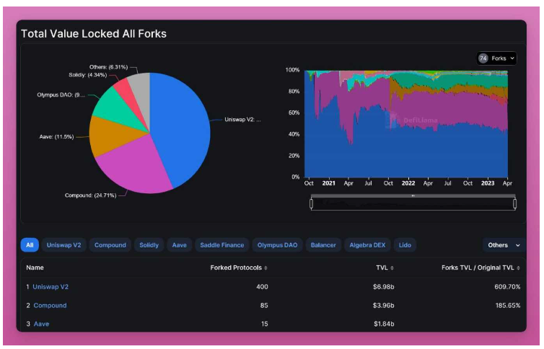Click the 15 forked protocols value
544x349 pixels.
tap(264, 324)
